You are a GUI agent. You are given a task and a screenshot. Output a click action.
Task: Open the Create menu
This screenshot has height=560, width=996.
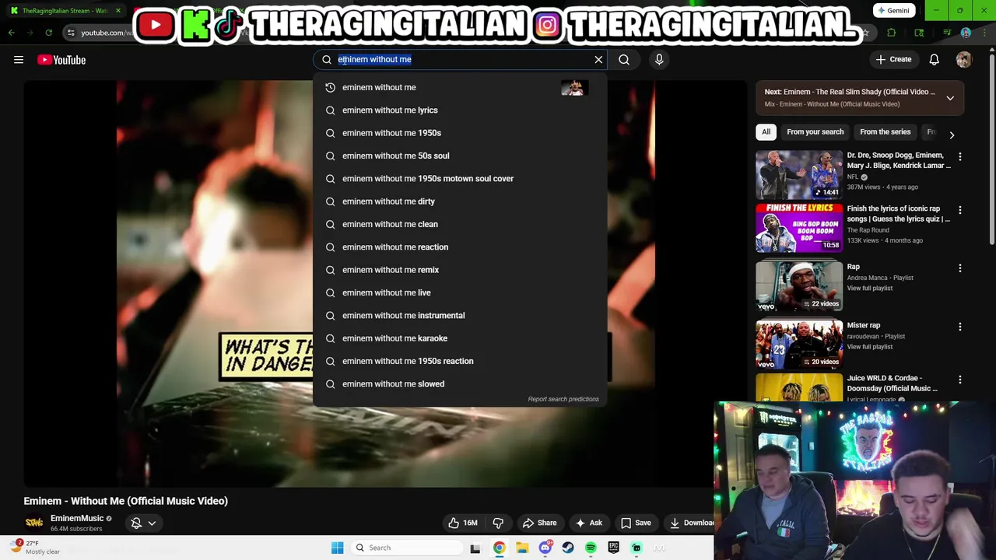click(893, 59)
